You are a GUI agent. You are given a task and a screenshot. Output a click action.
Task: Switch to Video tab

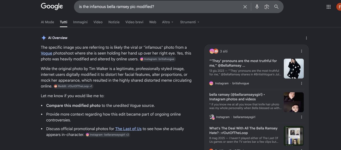(98, 22)
